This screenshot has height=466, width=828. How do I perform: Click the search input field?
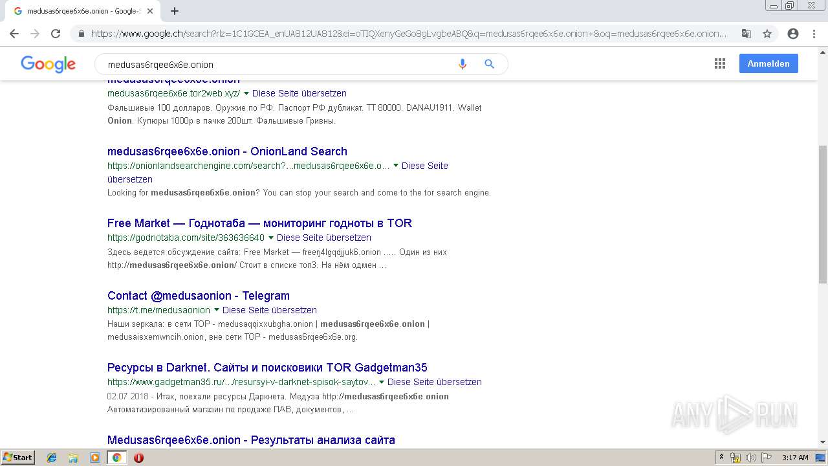tap(278, 64)
